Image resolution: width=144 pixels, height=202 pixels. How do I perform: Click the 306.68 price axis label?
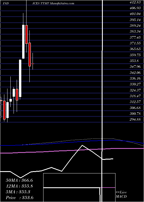click(135, 108)
